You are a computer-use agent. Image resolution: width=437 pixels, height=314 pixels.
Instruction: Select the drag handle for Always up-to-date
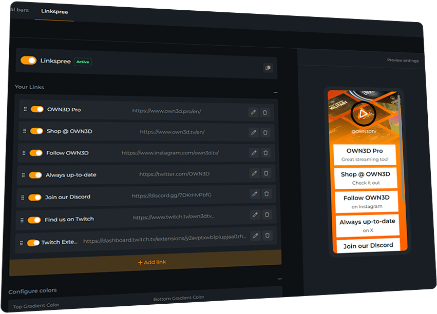23,175
